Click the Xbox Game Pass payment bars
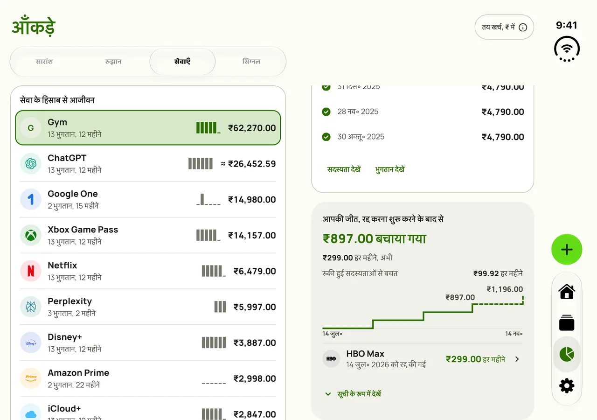The width and height of the screenshot is (597, 420). point(208,235)
